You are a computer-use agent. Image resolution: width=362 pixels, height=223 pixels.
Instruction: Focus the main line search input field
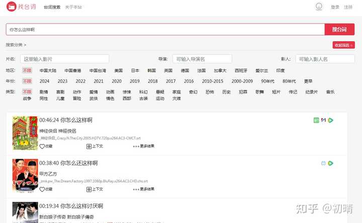(x=165, y=29)
